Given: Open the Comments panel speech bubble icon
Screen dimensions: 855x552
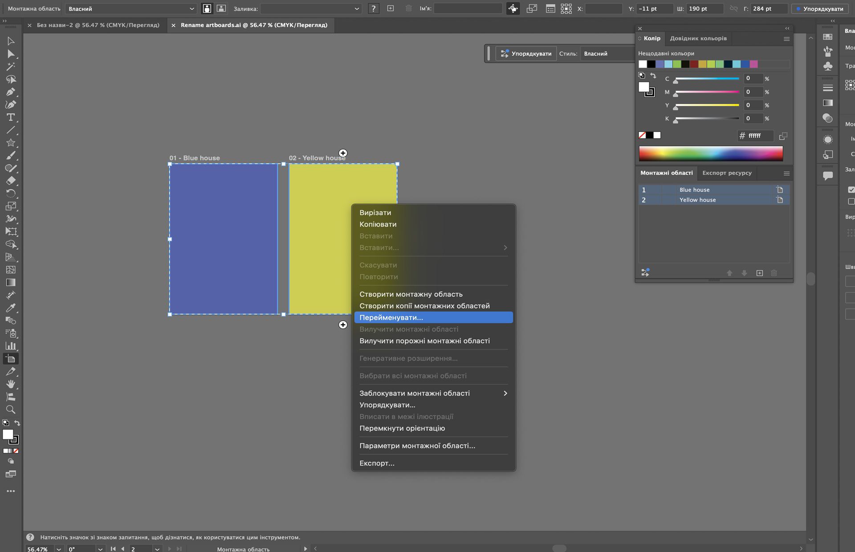Looking at the screenshot, I should tap(828, 176).
